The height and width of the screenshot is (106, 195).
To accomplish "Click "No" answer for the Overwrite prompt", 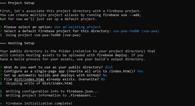I will tap(103, 79).
